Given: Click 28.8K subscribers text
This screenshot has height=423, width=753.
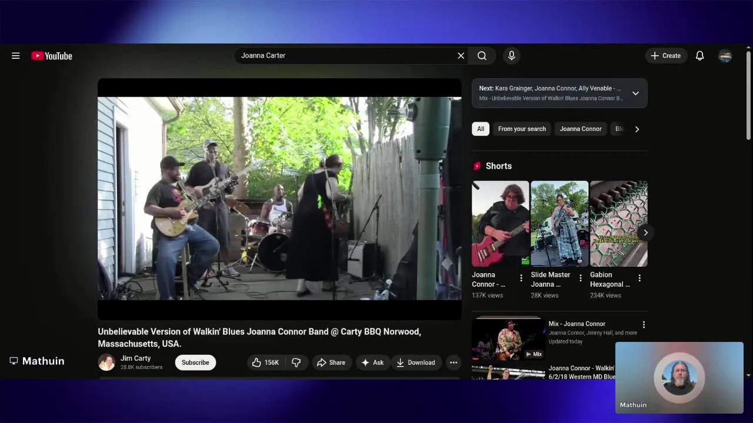Looking at the screenshot, I should (141, 367).
